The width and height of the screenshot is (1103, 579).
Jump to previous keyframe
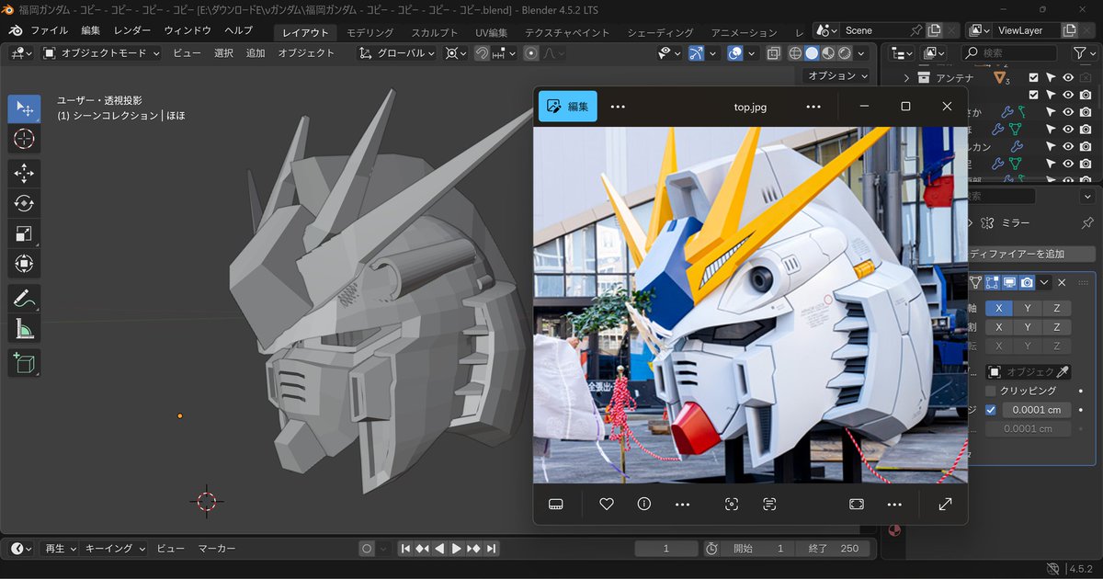coord(422,549)
